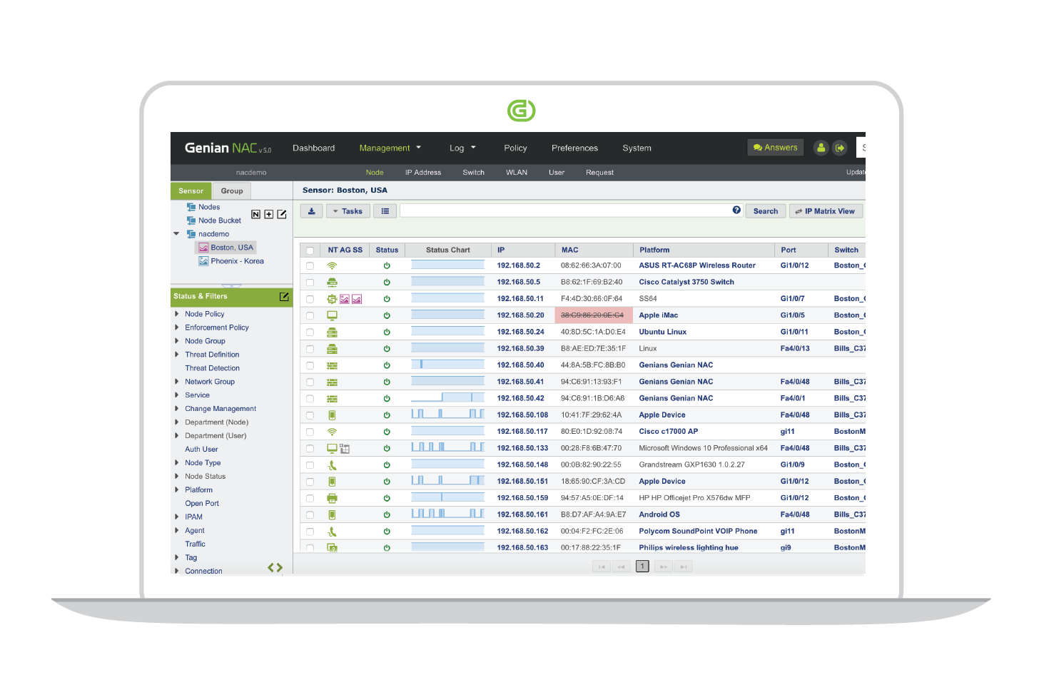
Task: Click the server icon for 192.168.50.24
Action: pyautogui.click(x=332, y=332)
